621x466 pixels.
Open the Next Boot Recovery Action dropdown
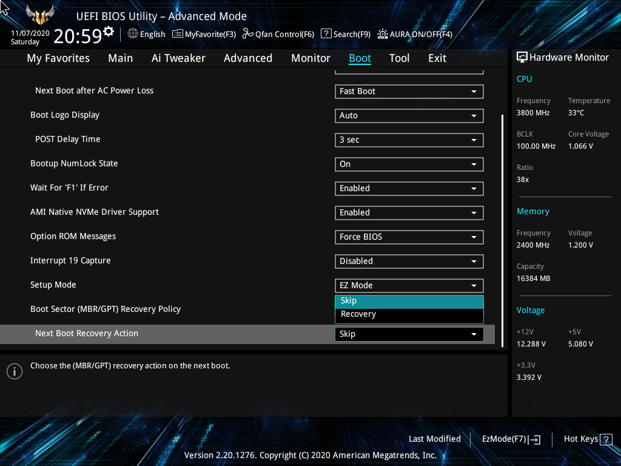point(409,334)
